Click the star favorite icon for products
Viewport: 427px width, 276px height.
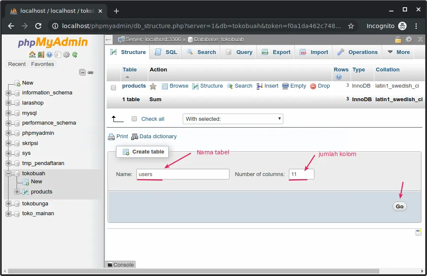point(153,86)
